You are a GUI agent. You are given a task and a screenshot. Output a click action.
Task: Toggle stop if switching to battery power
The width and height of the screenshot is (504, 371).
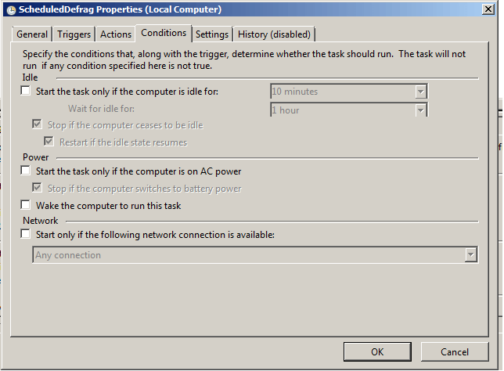point(38,188)
